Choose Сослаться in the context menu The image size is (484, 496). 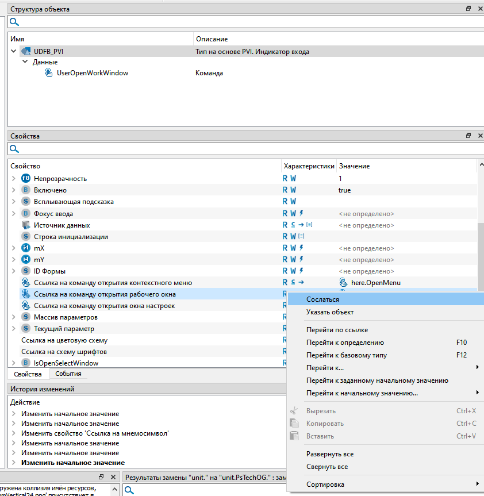click(322, 299)
